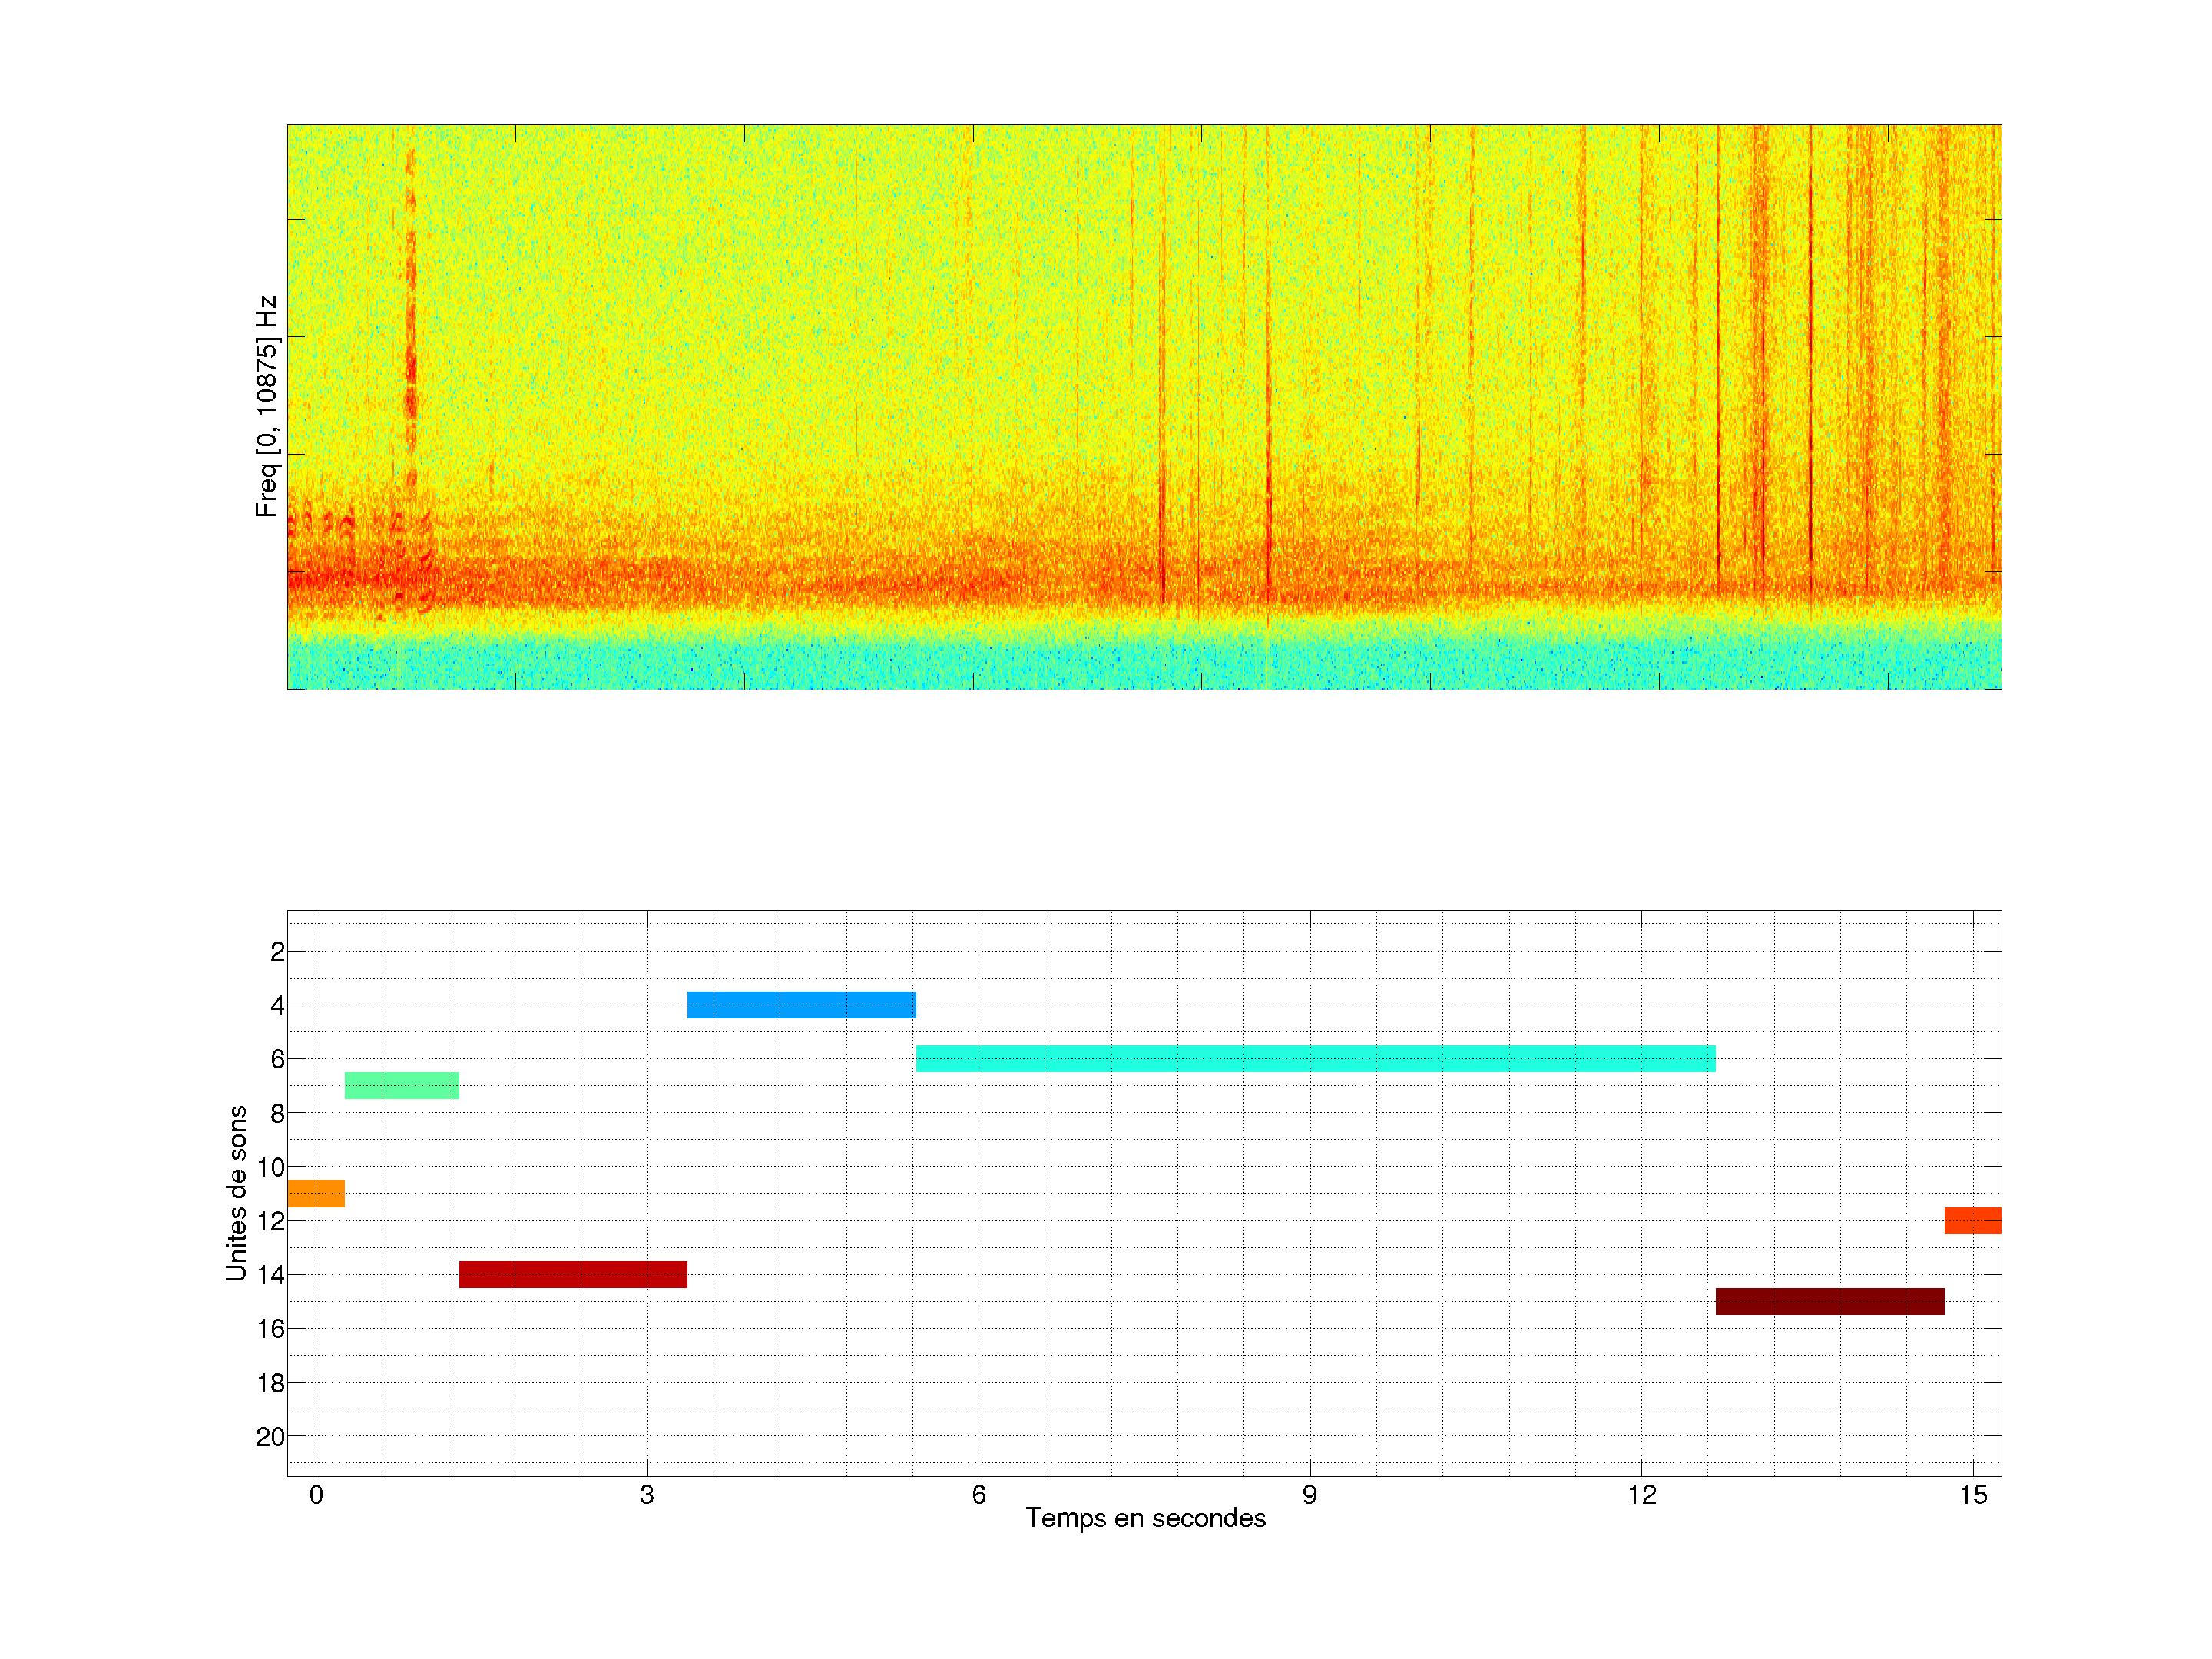
Task: Click the 'Temps en secondes' axis label
Action: [x=1145, y=1519]
